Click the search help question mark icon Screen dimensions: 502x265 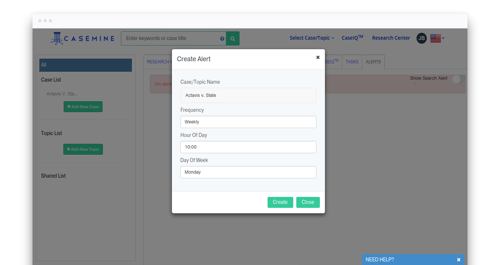tap(222, 39)
